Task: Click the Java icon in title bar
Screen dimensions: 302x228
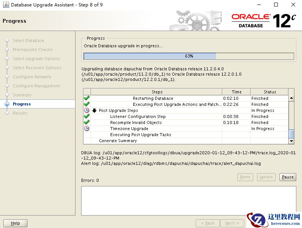Action: [6, 5]
